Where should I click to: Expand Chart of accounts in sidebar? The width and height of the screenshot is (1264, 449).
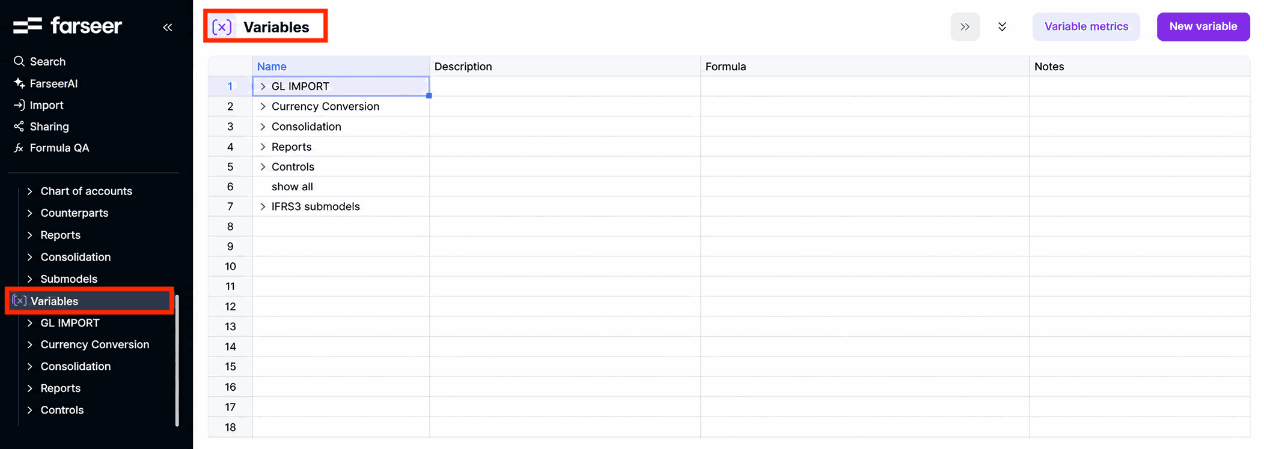pyautogui.click(x=29, y=191)
